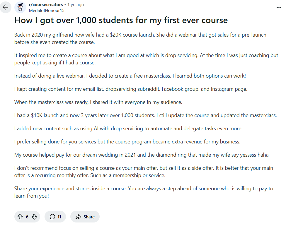Click the vote count showing 6
Image resolution: width=286 pixels, height=226 pixels.
[27, 217]
